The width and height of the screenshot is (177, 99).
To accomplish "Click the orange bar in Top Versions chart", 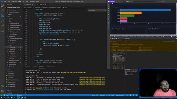I will pos(131,13).
